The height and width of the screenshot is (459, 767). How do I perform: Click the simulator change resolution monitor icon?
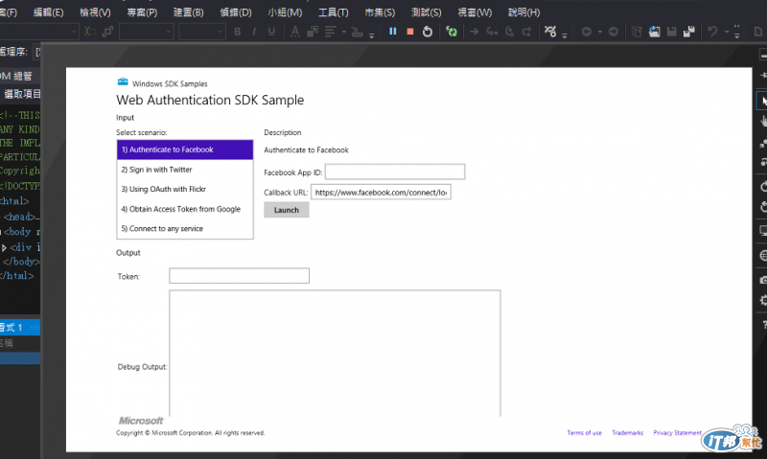[x=763, y=230]
